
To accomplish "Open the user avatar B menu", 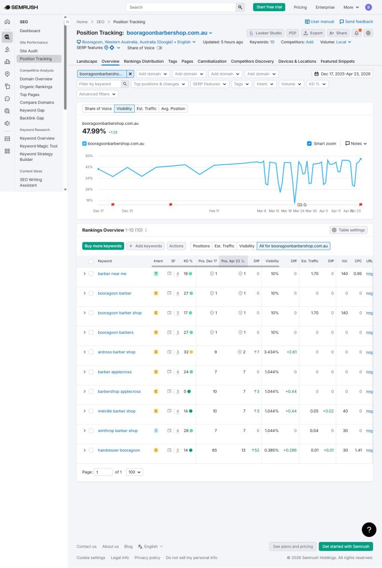I will [x=369, y=7].
